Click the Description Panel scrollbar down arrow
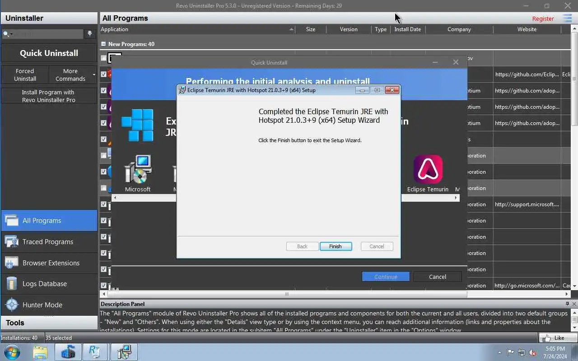 (x=575, y=328)
